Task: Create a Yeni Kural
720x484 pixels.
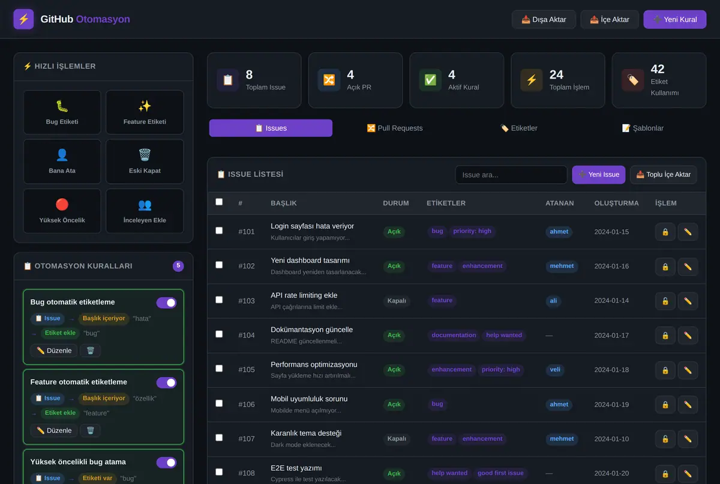Action: (675, 19)
